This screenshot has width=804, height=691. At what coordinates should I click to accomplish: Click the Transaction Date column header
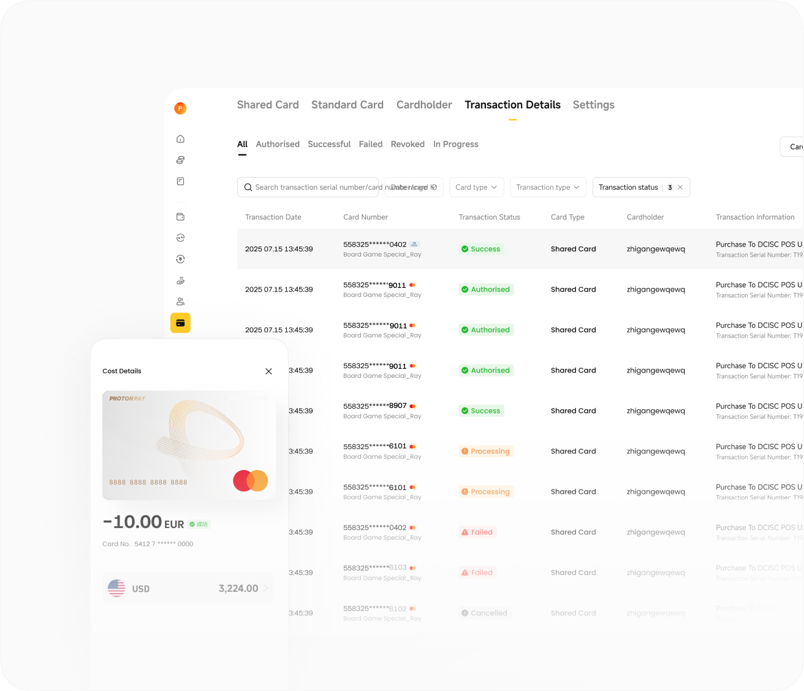pyautogui.click(x=273, y=217)
